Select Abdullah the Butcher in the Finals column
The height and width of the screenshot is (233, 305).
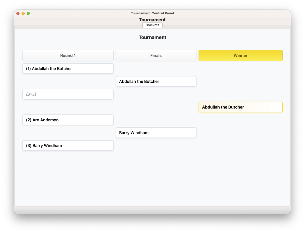click(156, 81)
